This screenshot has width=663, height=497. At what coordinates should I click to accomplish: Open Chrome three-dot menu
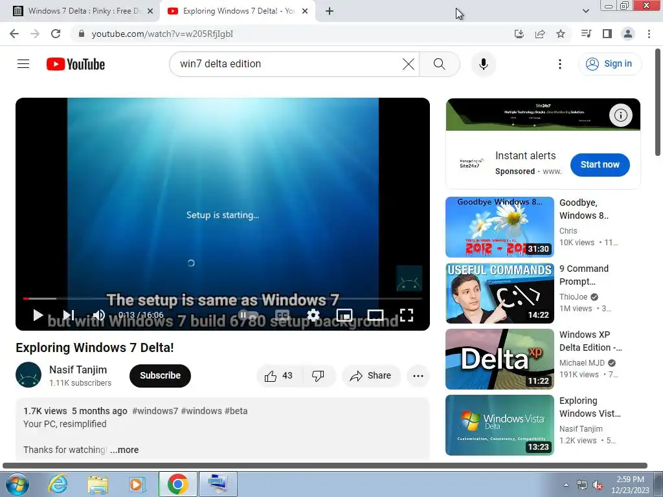coord(649,34)
